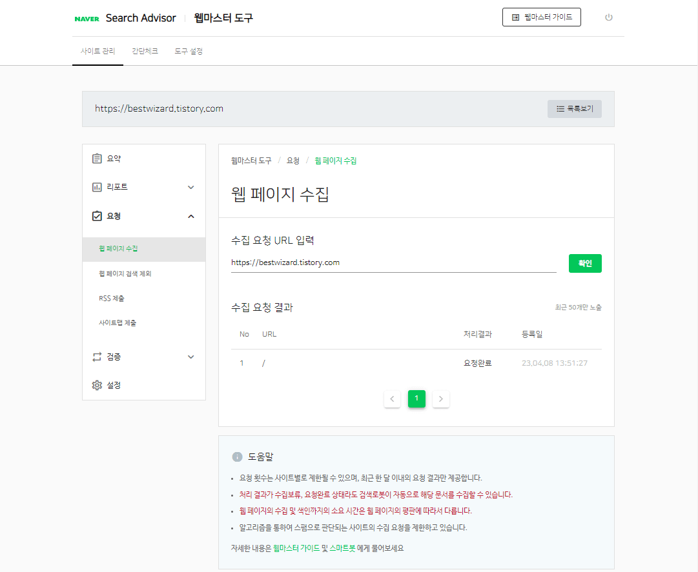Click the green 확인 submit button
The image size is (698, 572).
point(585,263)
